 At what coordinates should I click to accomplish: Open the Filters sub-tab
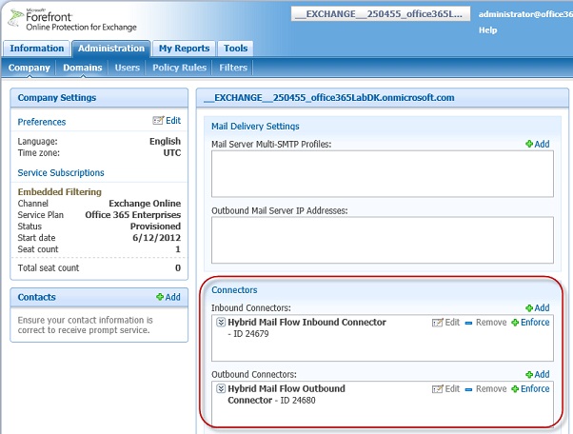(x=233, y=68)
